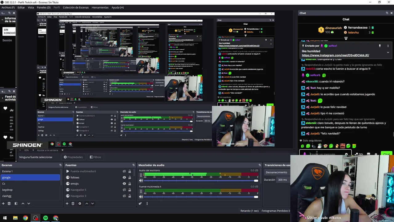Undock the Fuentes panel
394x222 pixels.
click(x=133, y=165)
